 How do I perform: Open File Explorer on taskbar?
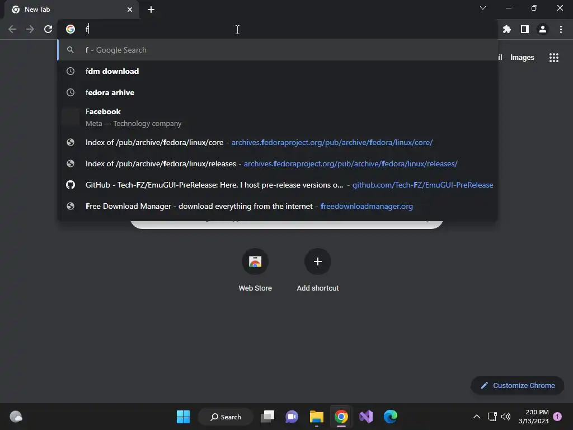tap(317, 417)
